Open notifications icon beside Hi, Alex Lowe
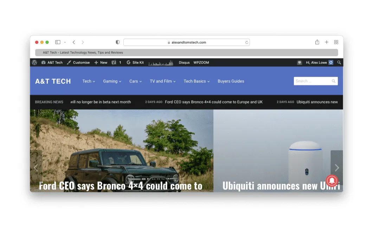 [299, 63]
